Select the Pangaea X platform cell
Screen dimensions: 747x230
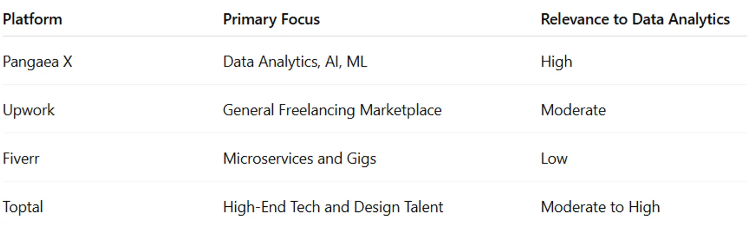tap(37, 62)
